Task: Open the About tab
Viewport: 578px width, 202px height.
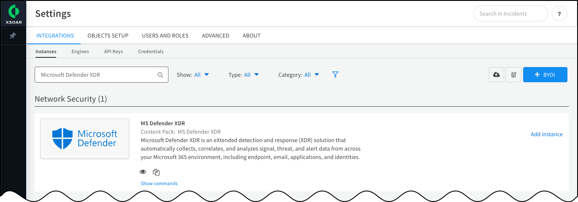Action: pos(252,35)
